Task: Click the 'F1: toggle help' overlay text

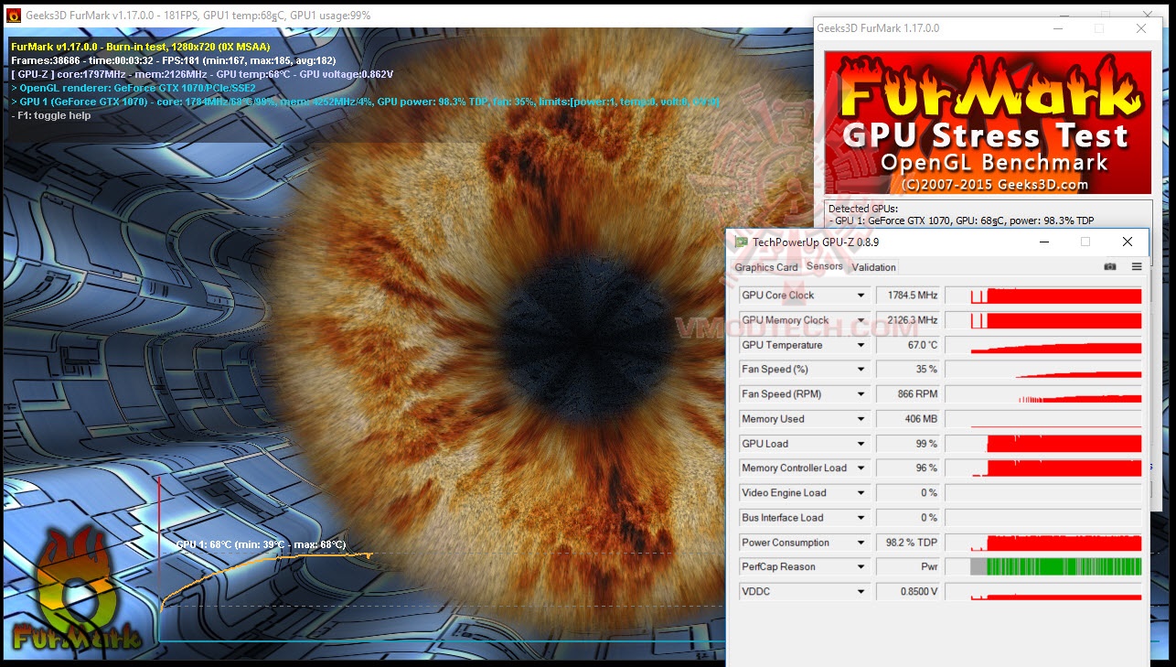Action: [51, 116]
